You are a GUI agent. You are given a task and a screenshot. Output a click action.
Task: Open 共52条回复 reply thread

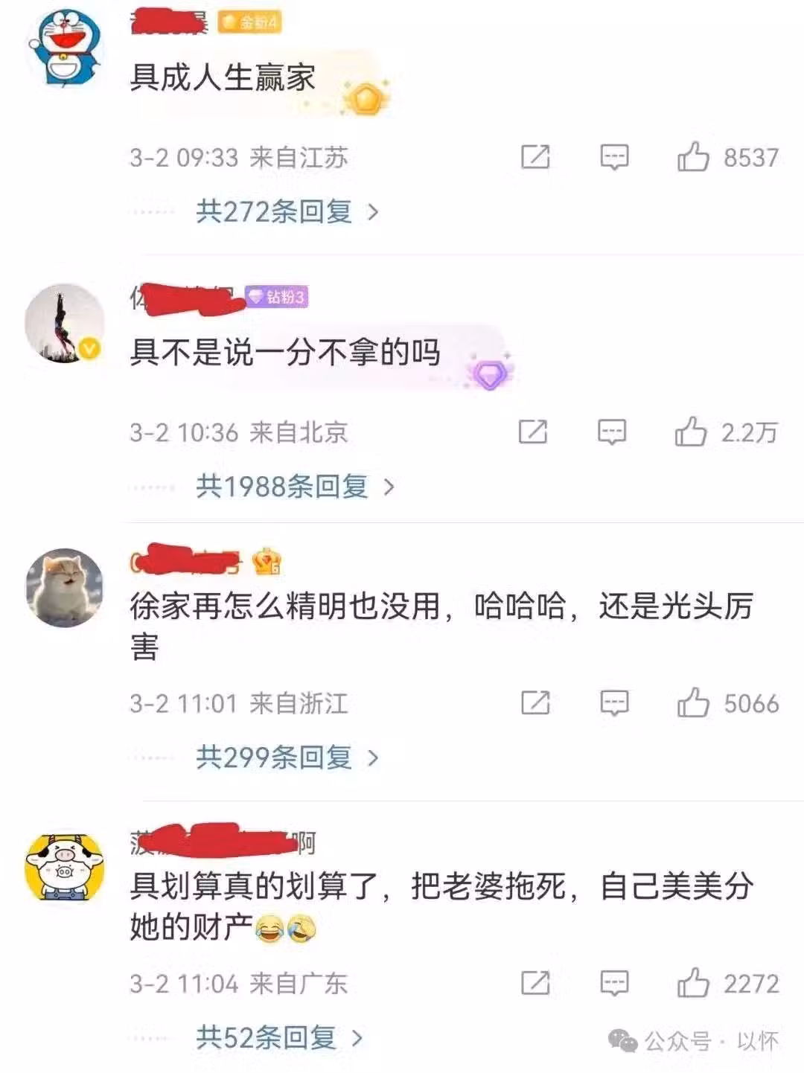[279, 1037]
